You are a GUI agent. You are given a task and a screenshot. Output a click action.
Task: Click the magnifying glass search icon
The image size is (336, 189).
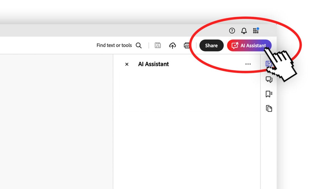(139, 45)
